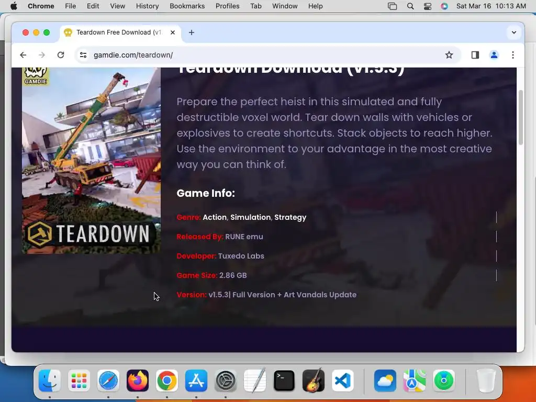The width and height of the screenshot is (536, 402).
Task: Open Safari from the Dock
Action: [x=108, y=381]
